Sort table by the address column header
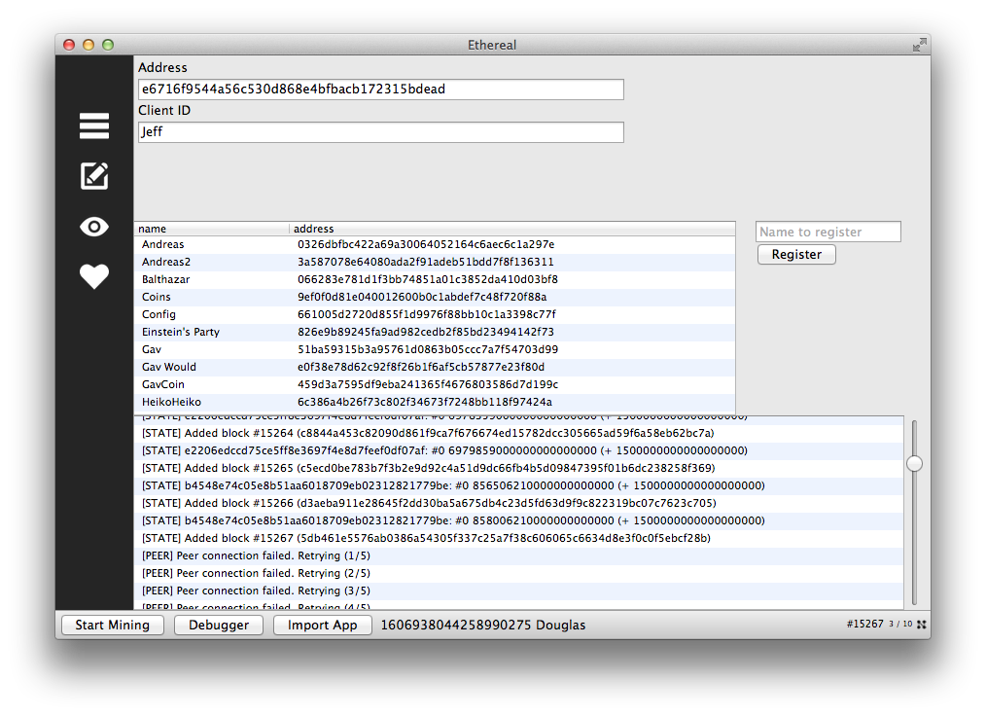The image size is (986, 716). (511, 229)
